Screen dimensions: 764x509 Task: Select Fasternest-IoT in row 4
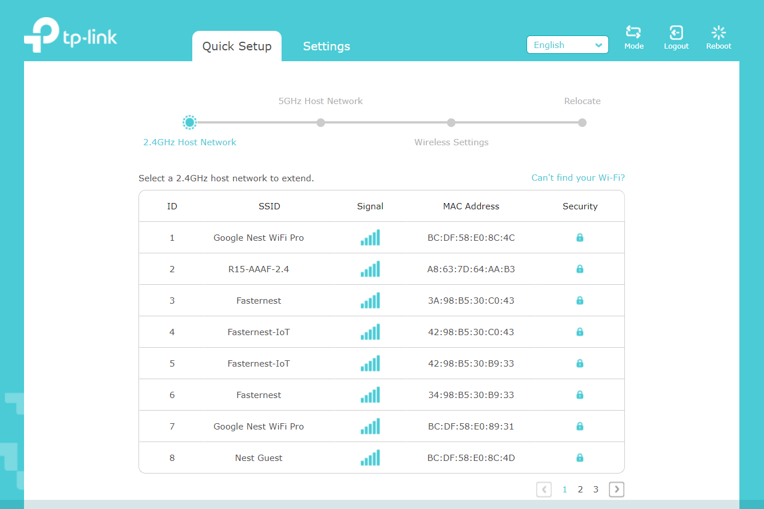[x=259, y=332]
